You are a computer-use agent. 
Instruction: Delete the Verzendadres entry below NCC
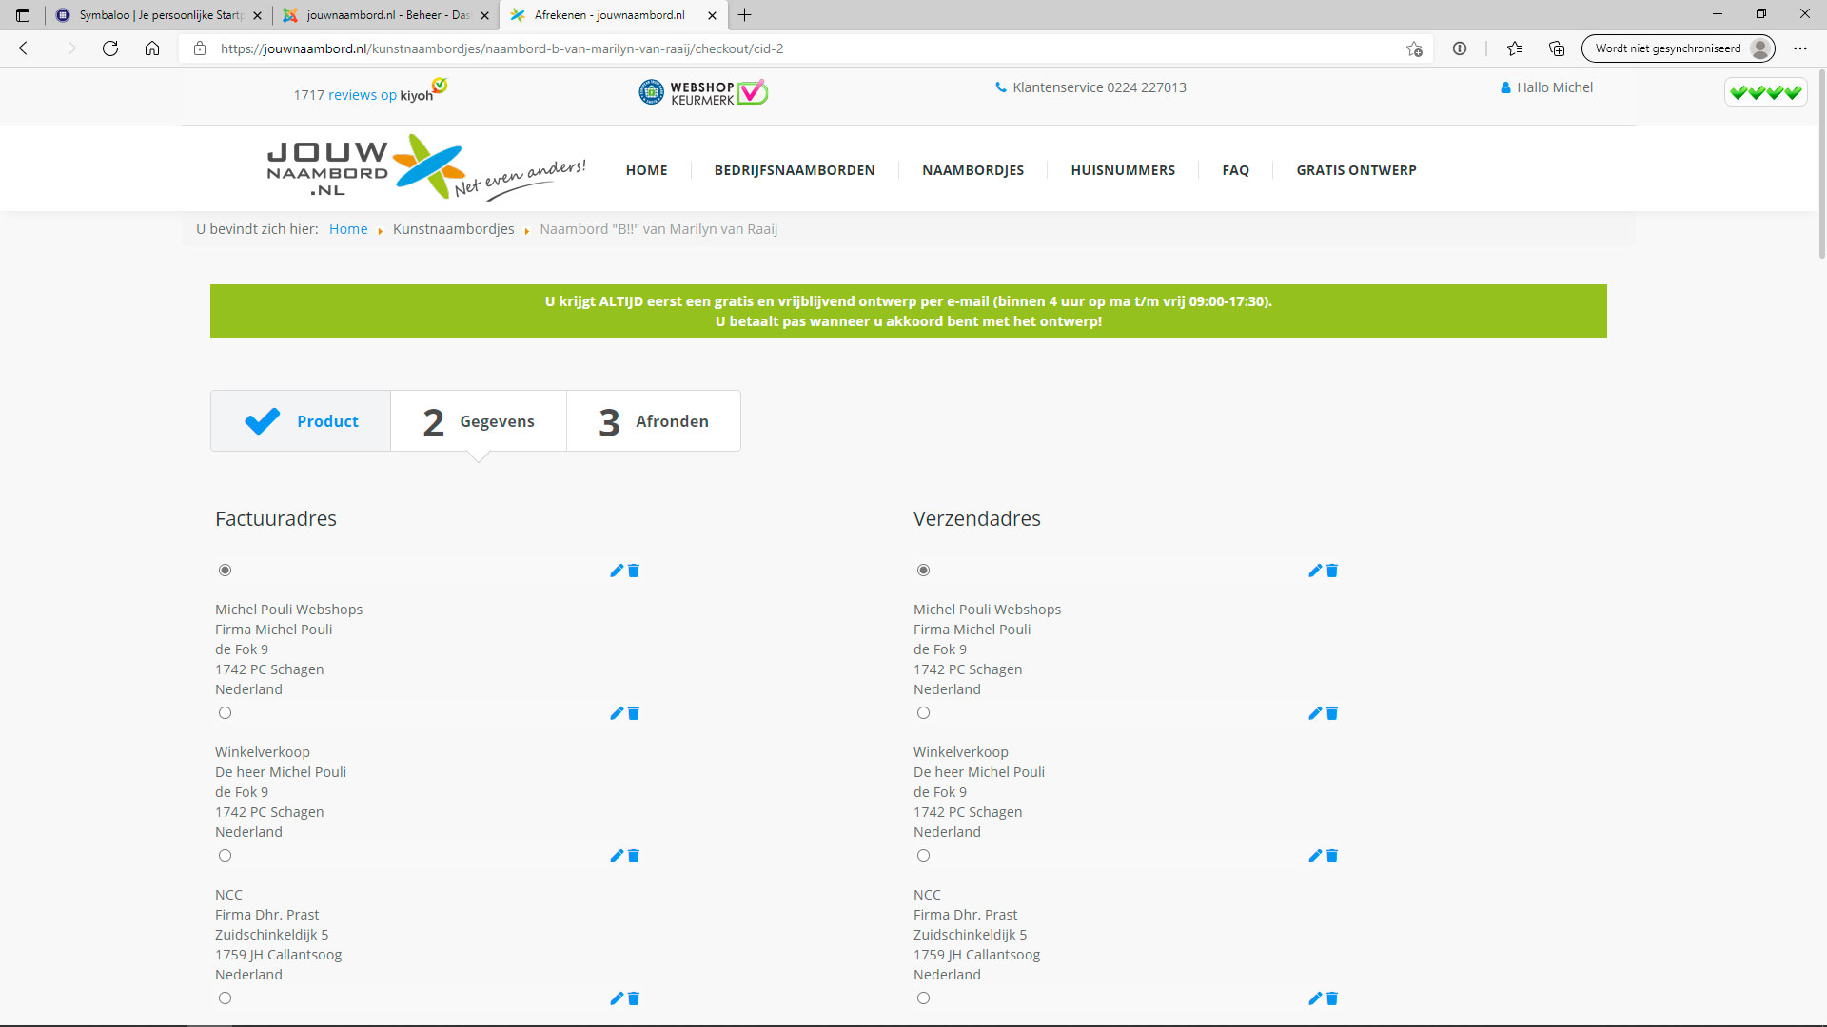[1332, 998]
